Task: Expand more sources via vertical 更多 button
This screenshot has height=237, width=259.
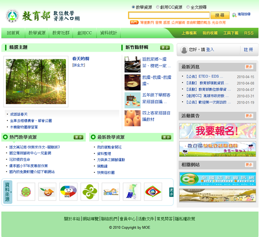Action: click(172, 192)
